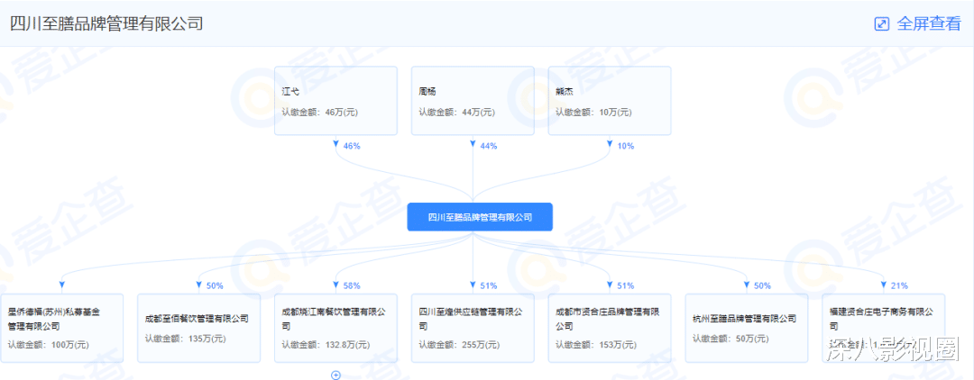Click the 51% label above 四川至煌供应链
The image size is (974, 380).
pos(488,285)
